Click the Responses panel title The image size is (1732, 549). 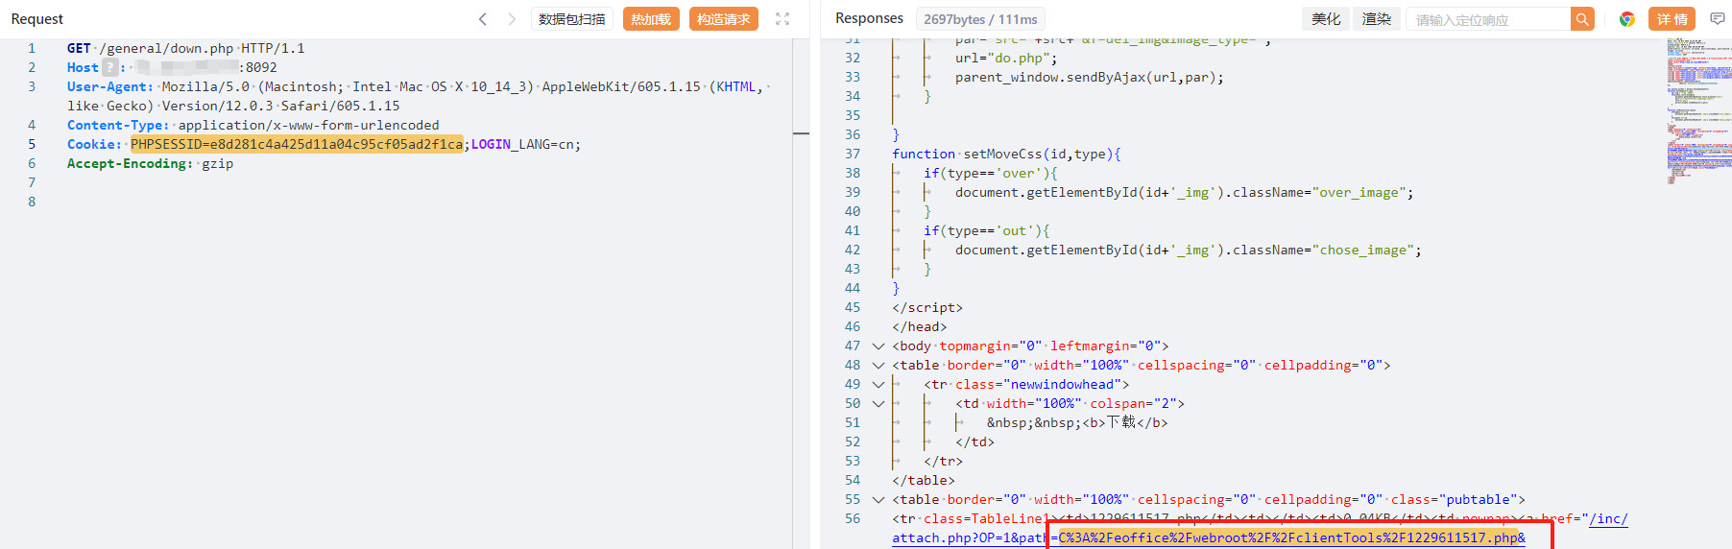869,18
